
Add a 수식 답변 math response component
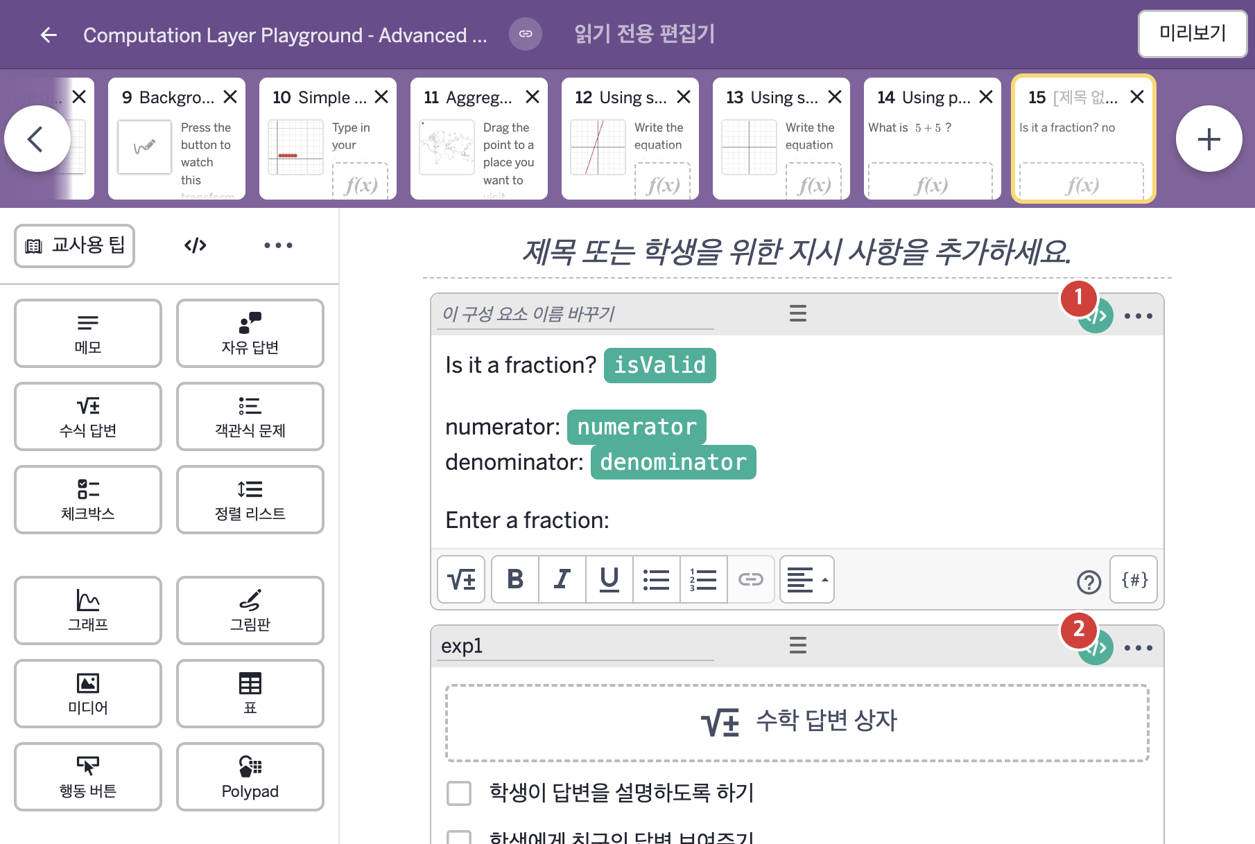tap(88, 416)
